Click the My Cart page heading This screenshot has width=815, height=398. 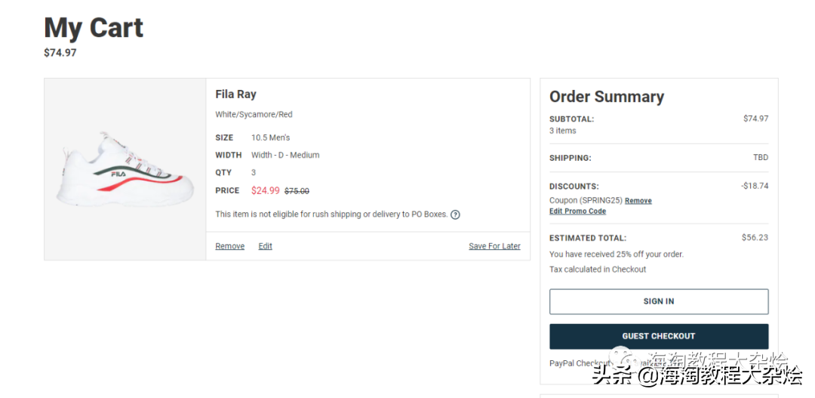tap(94, 28)
